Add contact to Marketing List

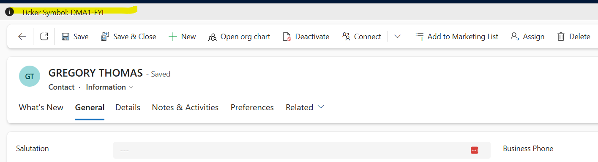pyautogui.click(x=457, y=37)
